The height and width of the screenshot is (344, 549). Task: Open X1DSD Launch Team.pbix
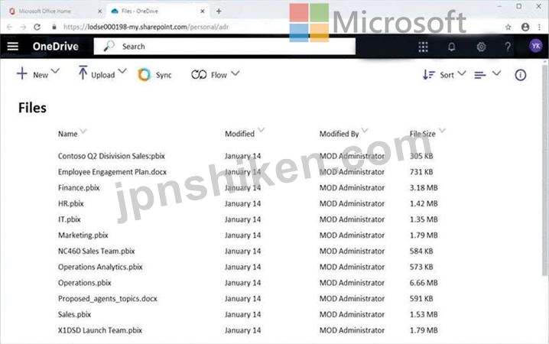(x=100, y=330)
